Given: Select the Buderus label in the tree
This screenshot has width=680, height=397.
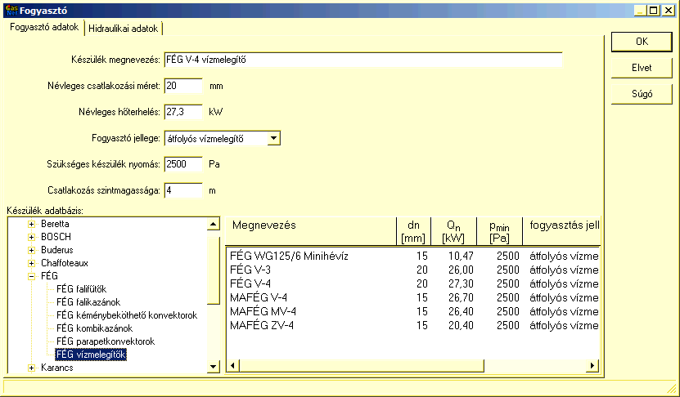Looking at the screenshot, I should tap(57, 250).
